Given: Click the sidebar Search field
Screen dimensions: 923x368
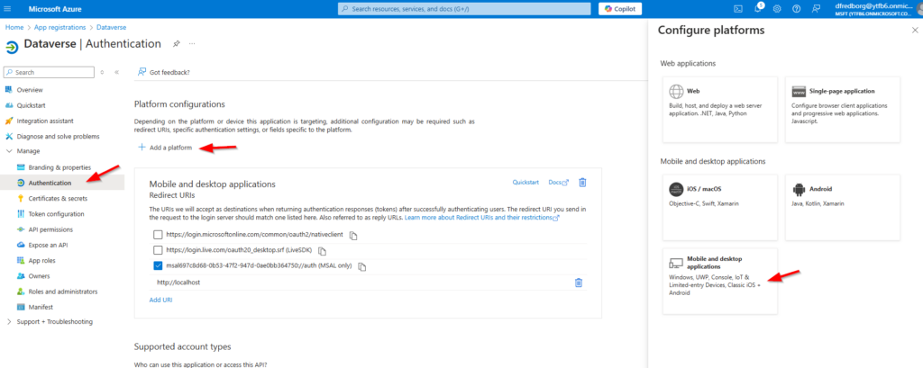Looking at the screenshot, I should tap(49, 72).
